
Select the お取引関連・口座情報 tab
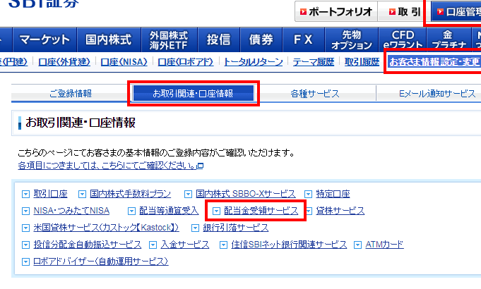point(193,93)
